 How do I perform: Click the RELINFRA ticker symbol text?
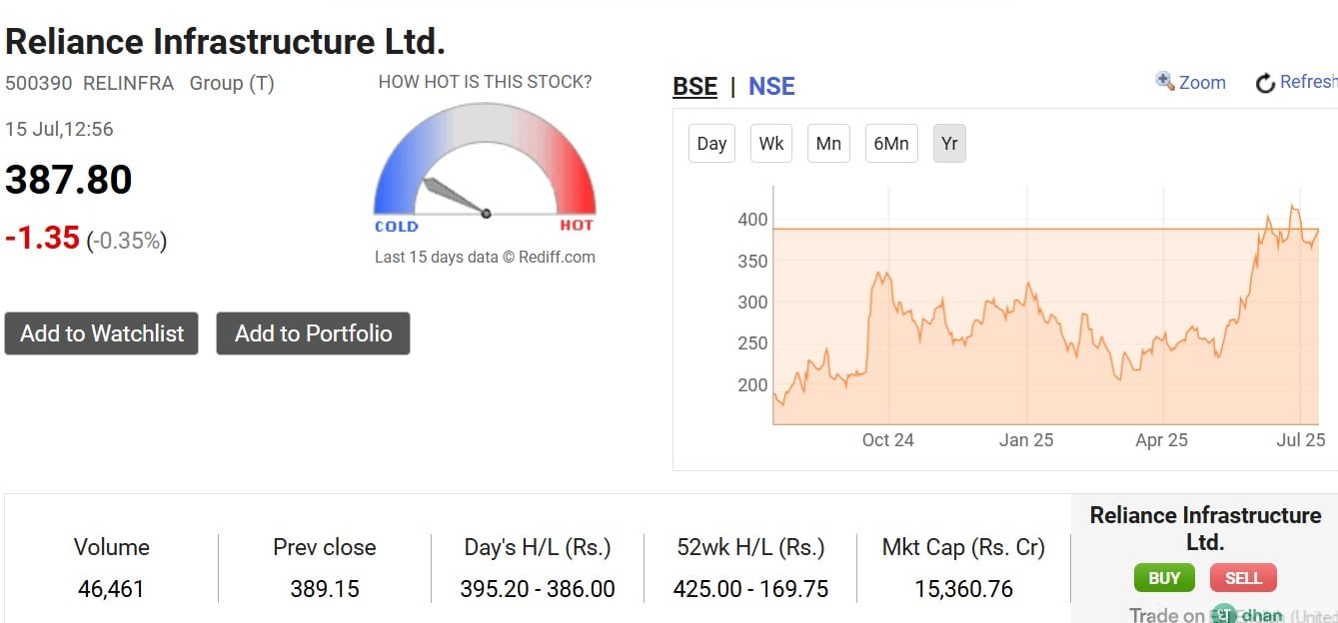pyautogui.click(x=128, y=83)
